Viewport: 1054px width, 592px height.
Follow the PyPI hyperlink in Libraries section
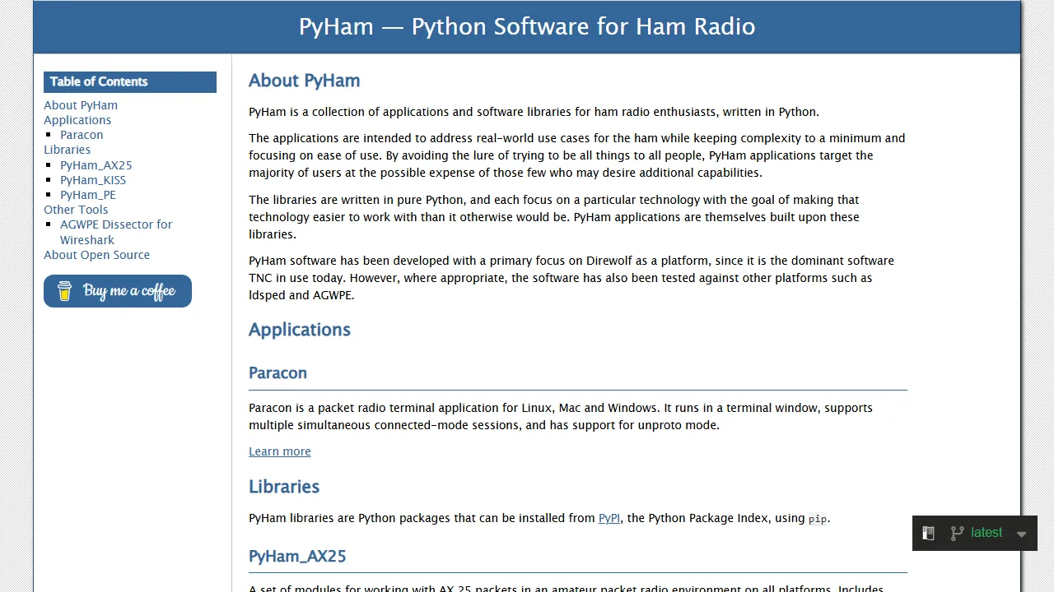tap(609, 518)
